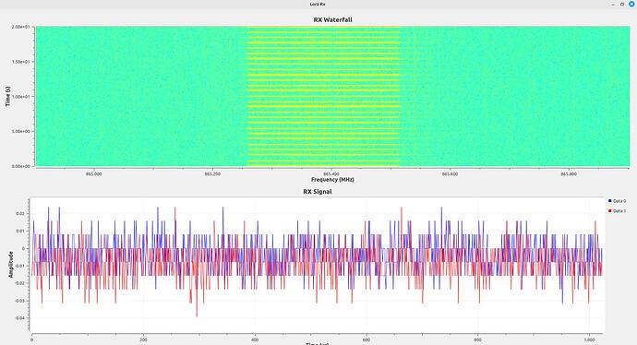Click inside the RX Signal waveform plot
The height and width of the screenshot is (345, 637).
pyautogui.click(x=318, y=265)
